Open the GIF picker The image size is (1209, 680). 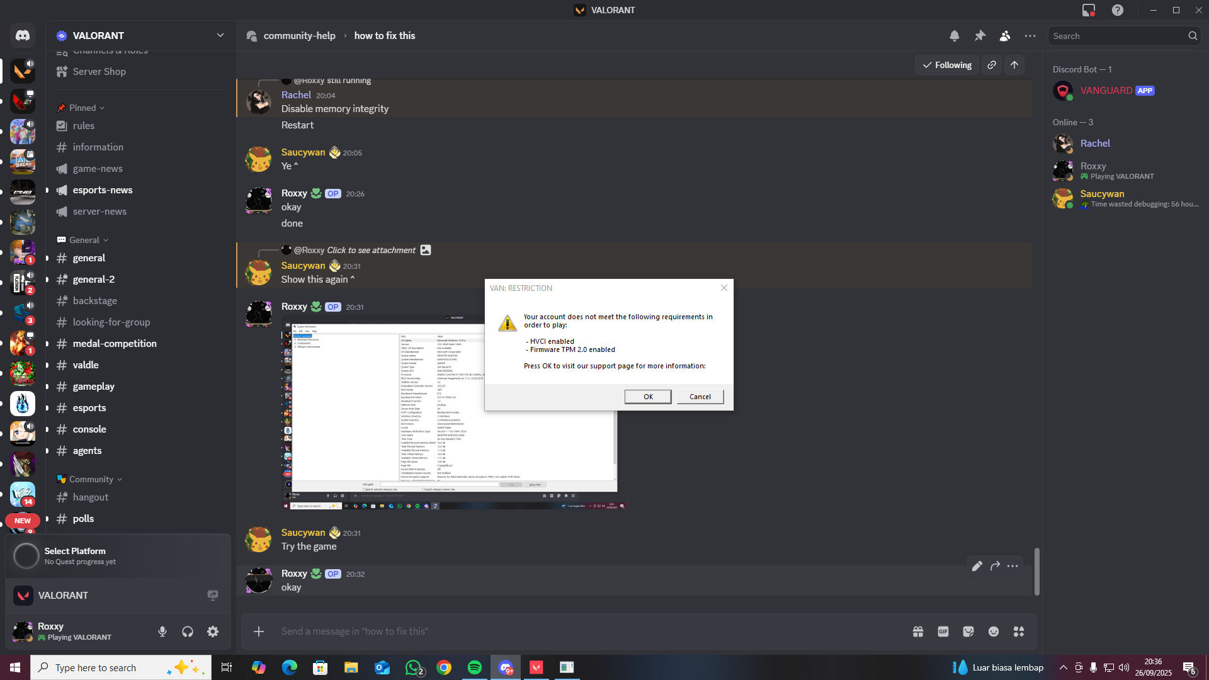[943, 632]
